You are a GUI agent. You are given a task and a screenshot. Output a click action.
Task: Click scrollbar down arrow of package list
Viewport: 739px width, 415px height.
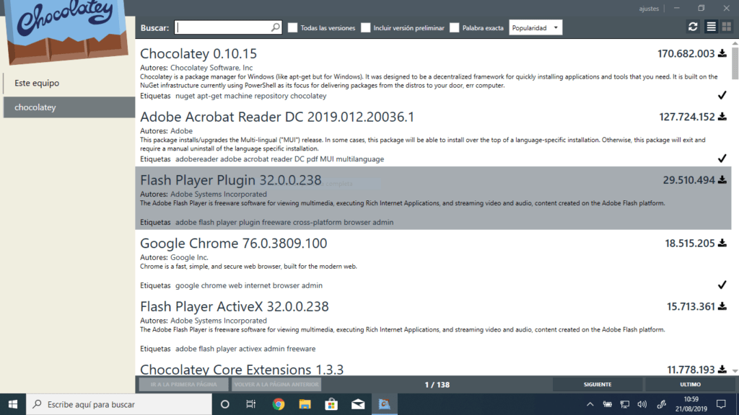tap(735, 371)
